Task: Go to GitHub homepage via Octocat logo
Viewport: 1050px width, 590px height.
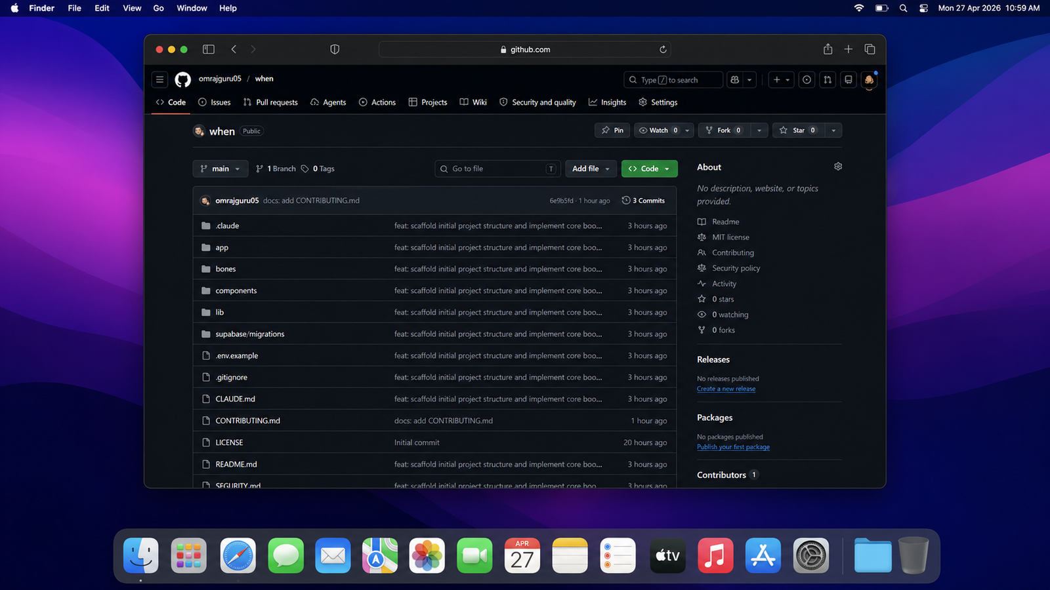Action: coord(183,79)
